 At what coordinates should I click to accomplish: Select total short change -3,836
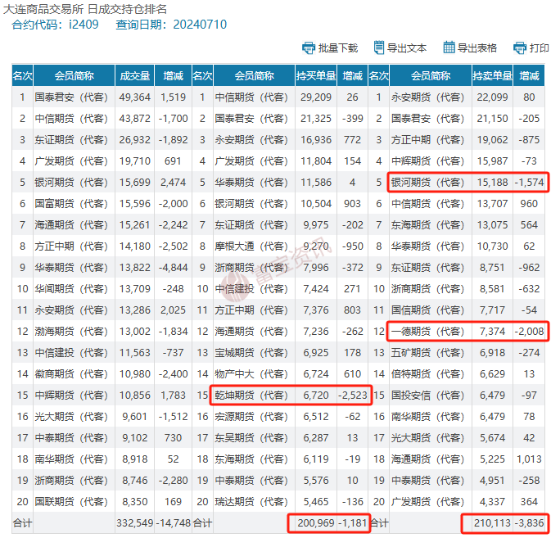tap(529, 523)
